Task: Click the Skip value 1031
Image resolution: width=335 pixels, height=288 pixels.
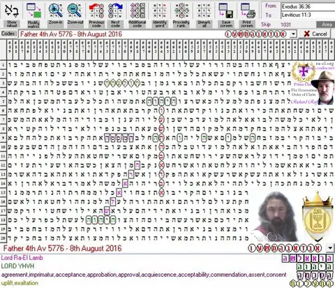Action: pos(285,24)
